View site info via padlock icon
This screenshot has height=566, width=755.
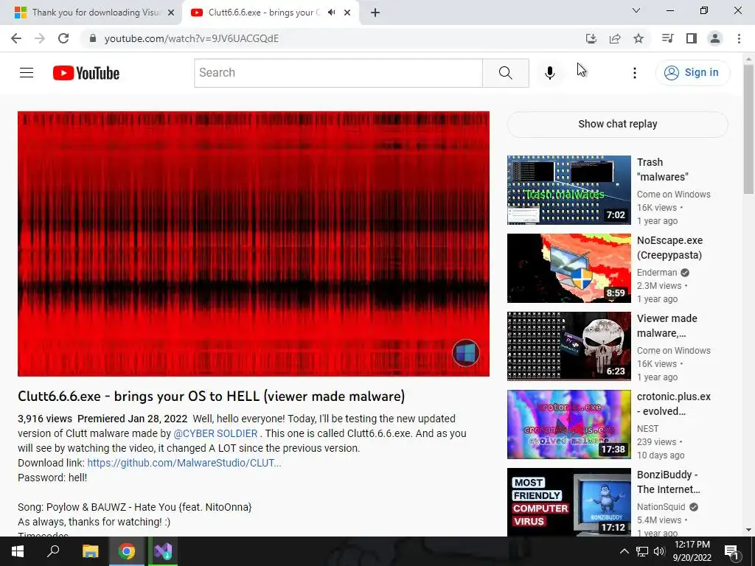(x=93, y=38)
